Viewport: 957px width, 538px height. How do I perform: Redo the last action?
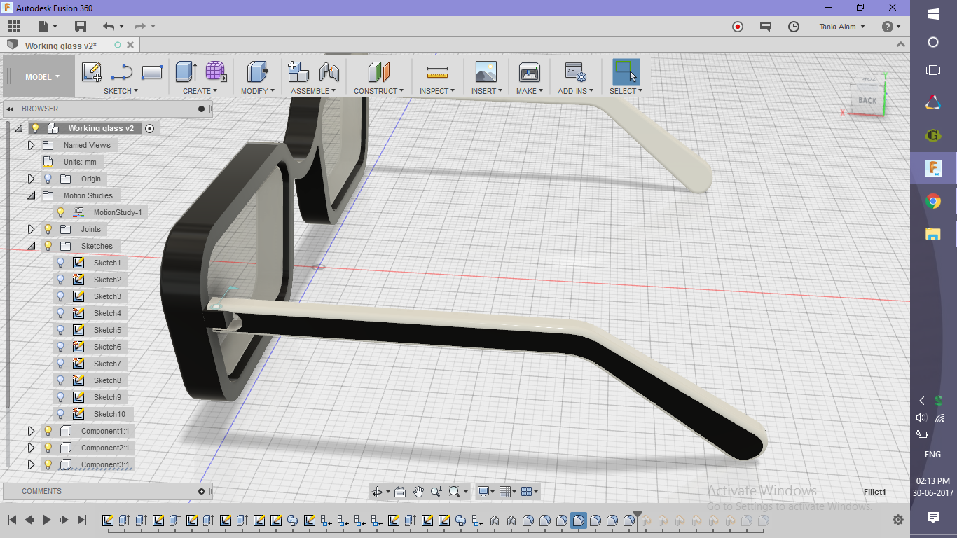click(x=139, y=27)
